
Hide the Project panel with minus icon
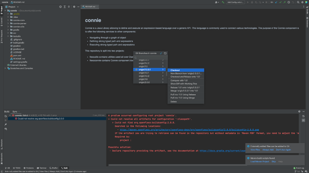78,7
